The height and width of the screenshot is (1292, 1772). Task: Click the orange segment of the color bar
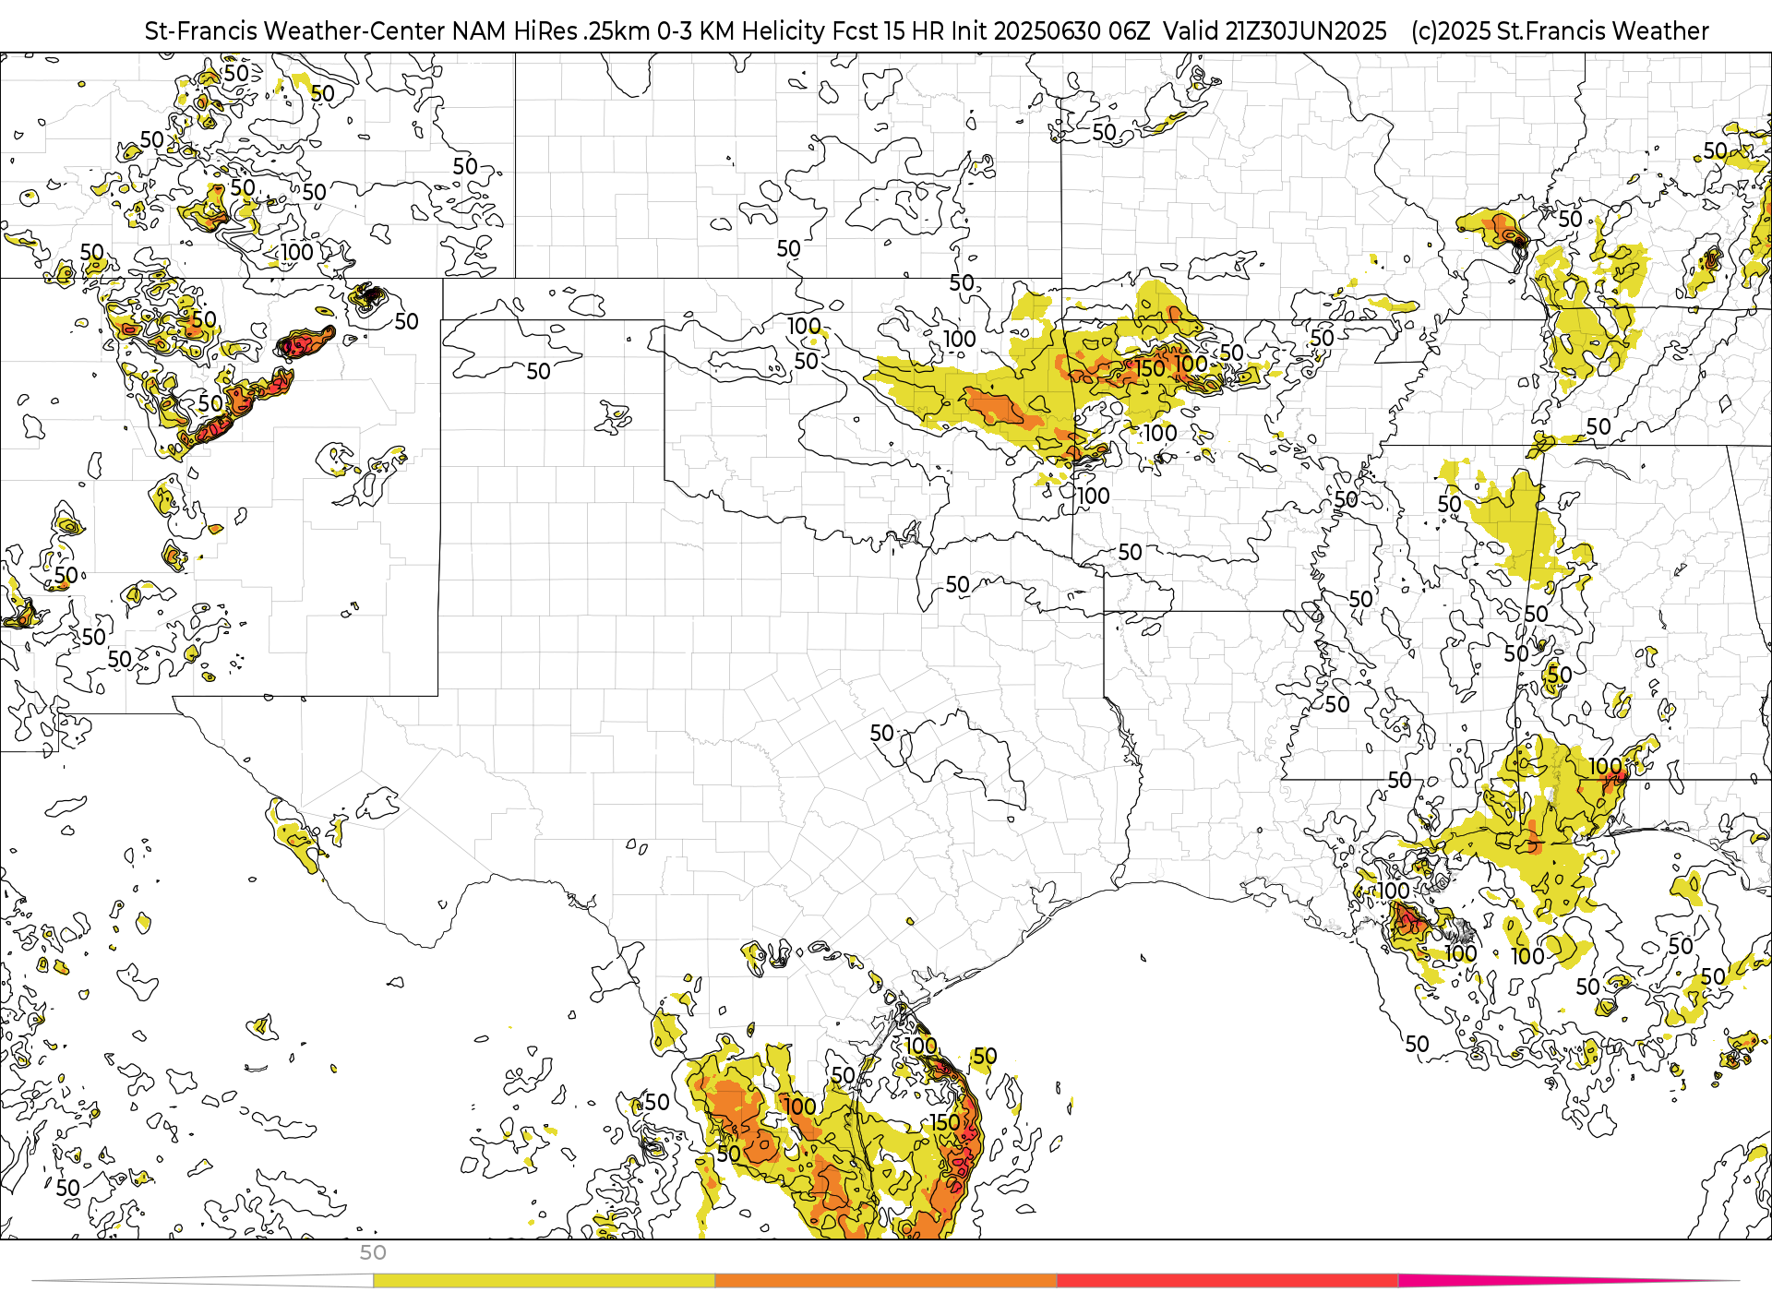886,1280
